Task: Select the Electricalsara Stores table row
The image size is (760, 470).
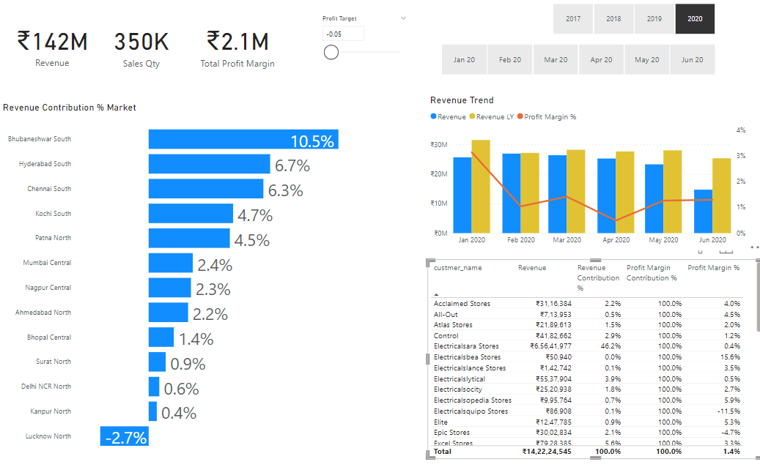Action: (466, 346)
